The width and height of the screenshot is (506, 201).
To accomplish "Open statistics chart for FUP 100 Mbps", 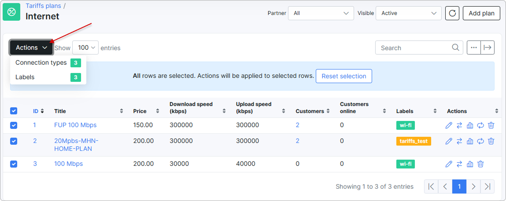I will point(470,125).
